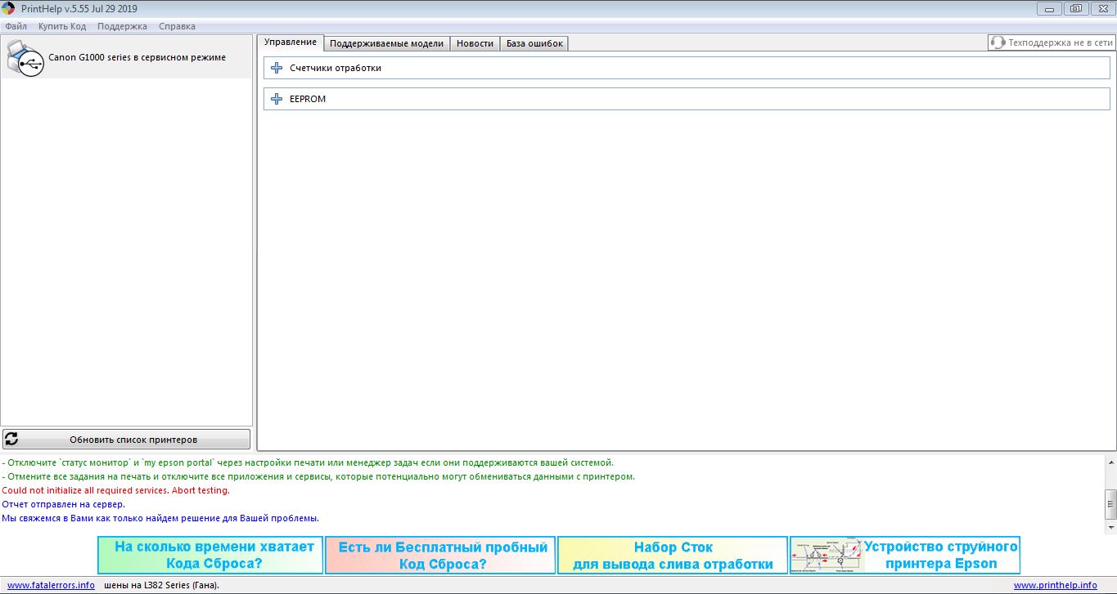
Task: Switch to the Поддерживаемые модели tab
Action: coord(386,43)
